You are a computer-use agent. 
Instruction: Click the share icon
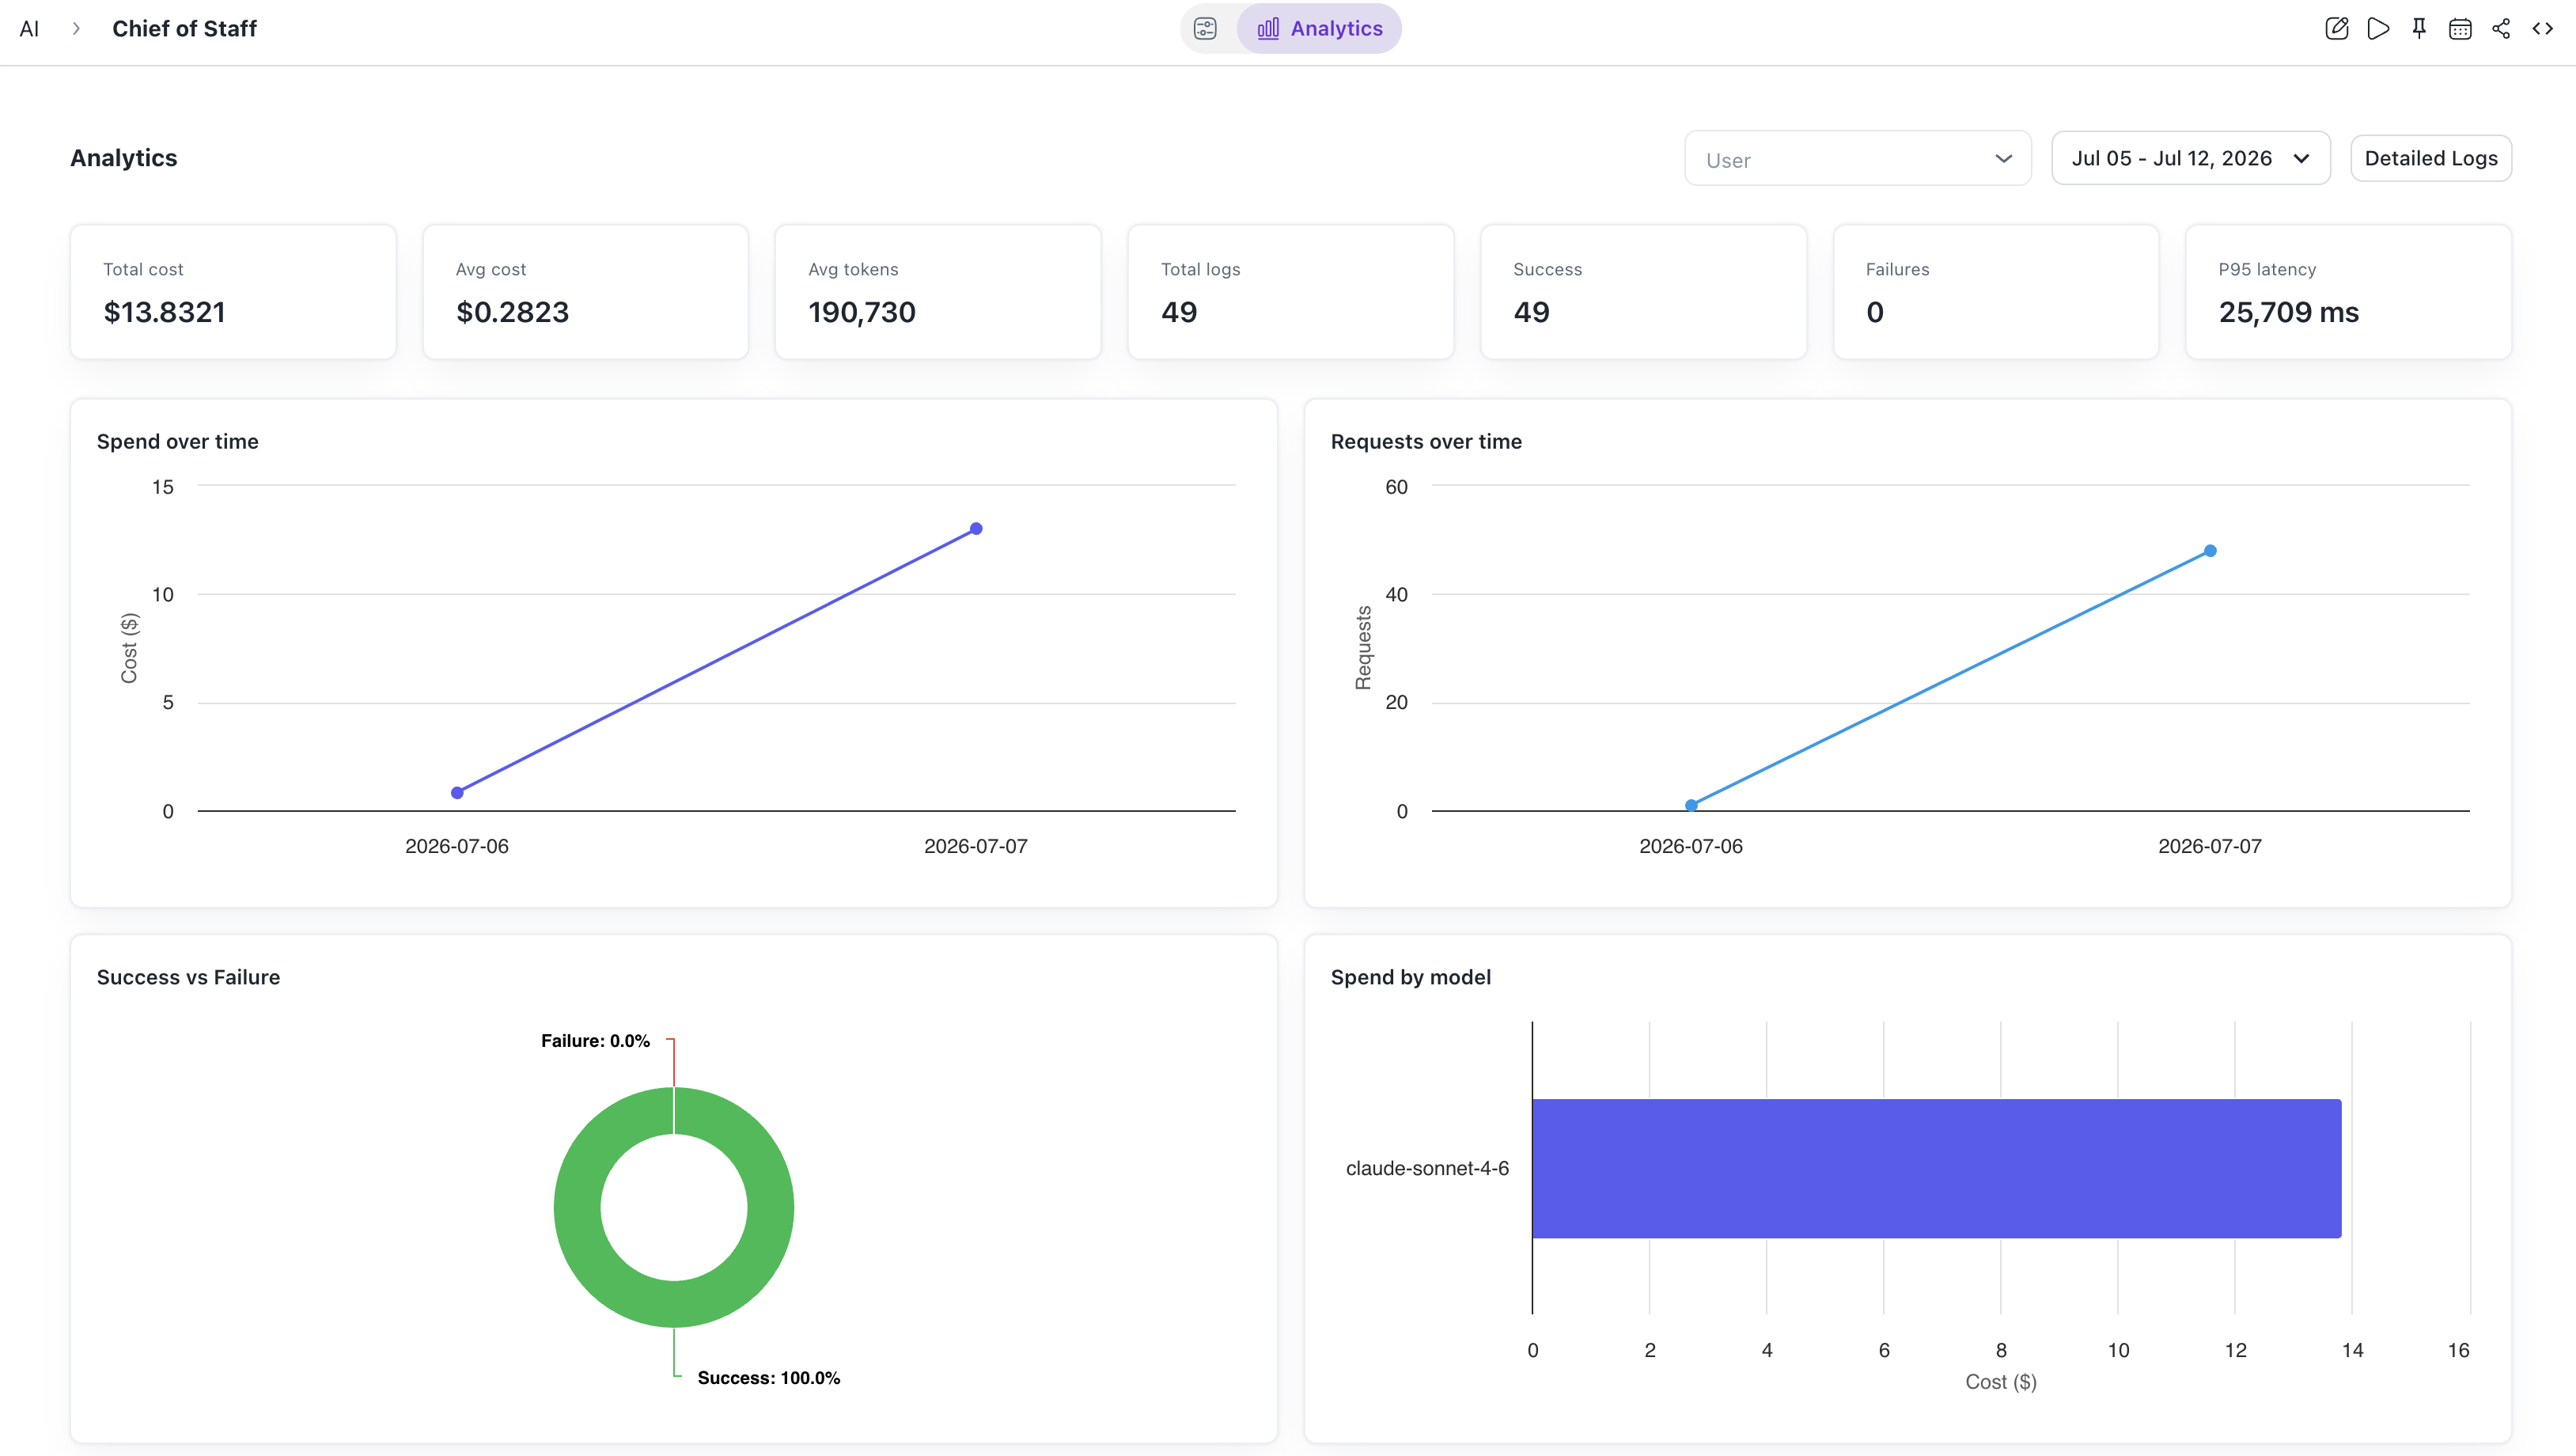tap(2501, 28)
